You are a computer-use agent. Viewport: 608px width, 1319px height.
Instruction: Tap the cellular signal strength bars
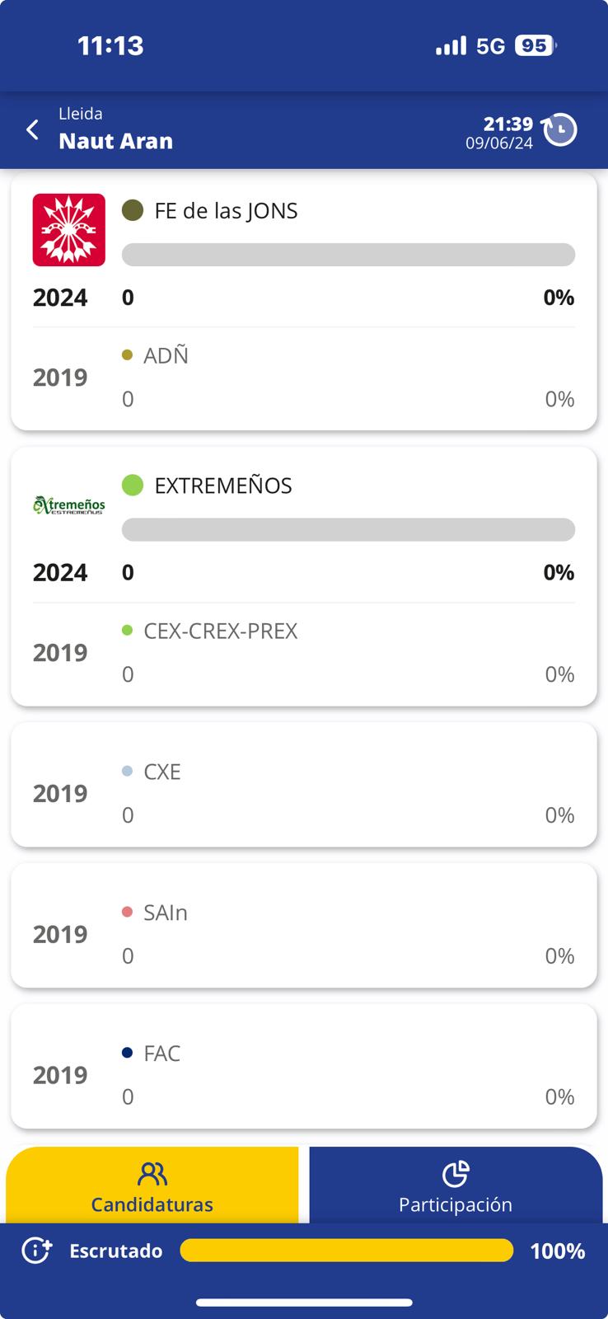(451, 46)
